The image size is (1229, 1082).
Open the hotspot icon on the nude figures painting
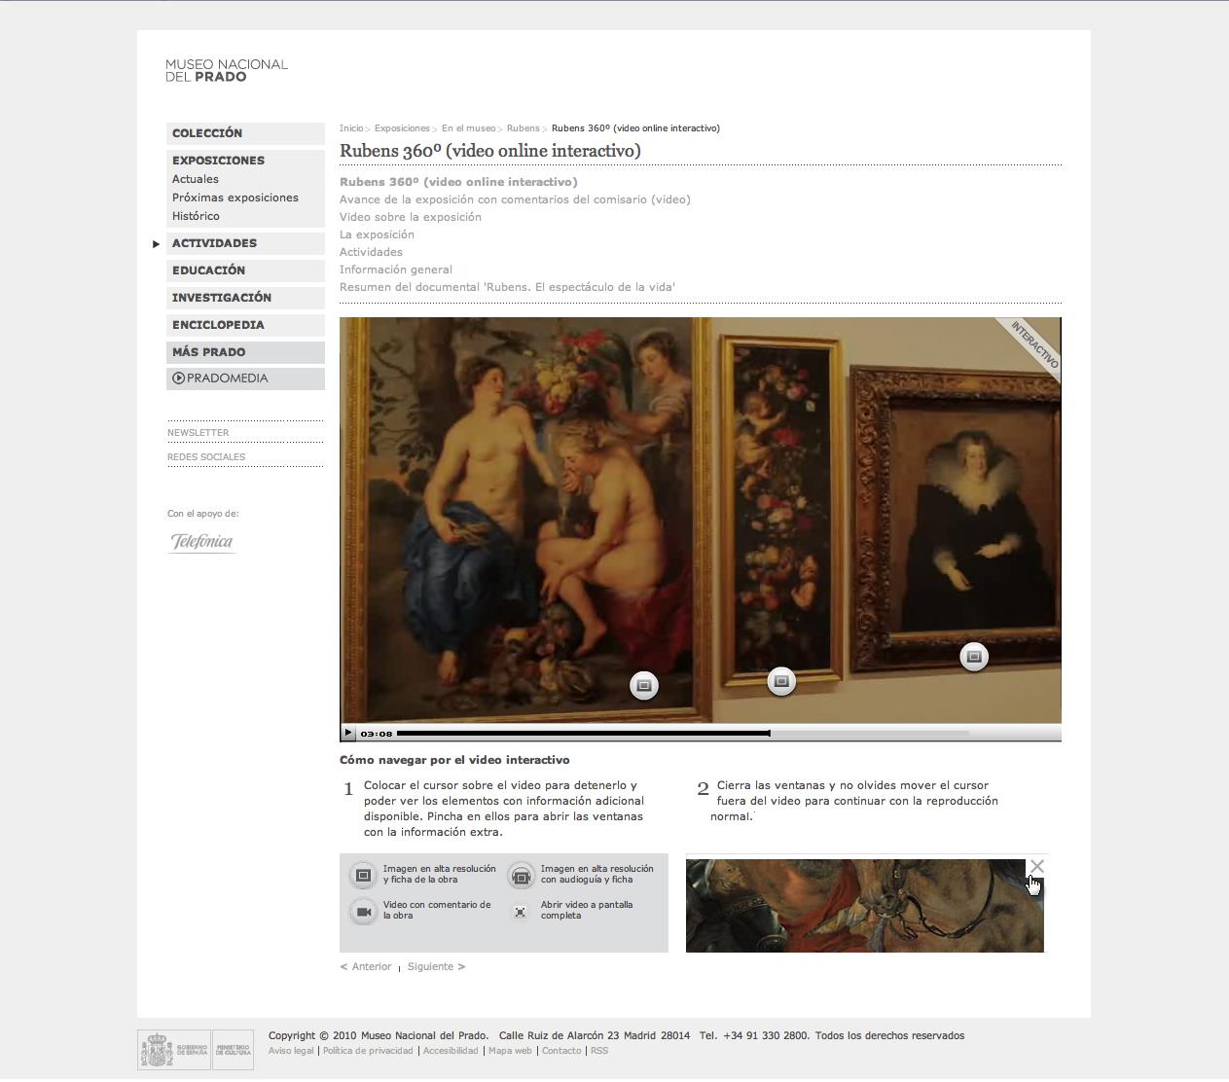coord(643,686)
